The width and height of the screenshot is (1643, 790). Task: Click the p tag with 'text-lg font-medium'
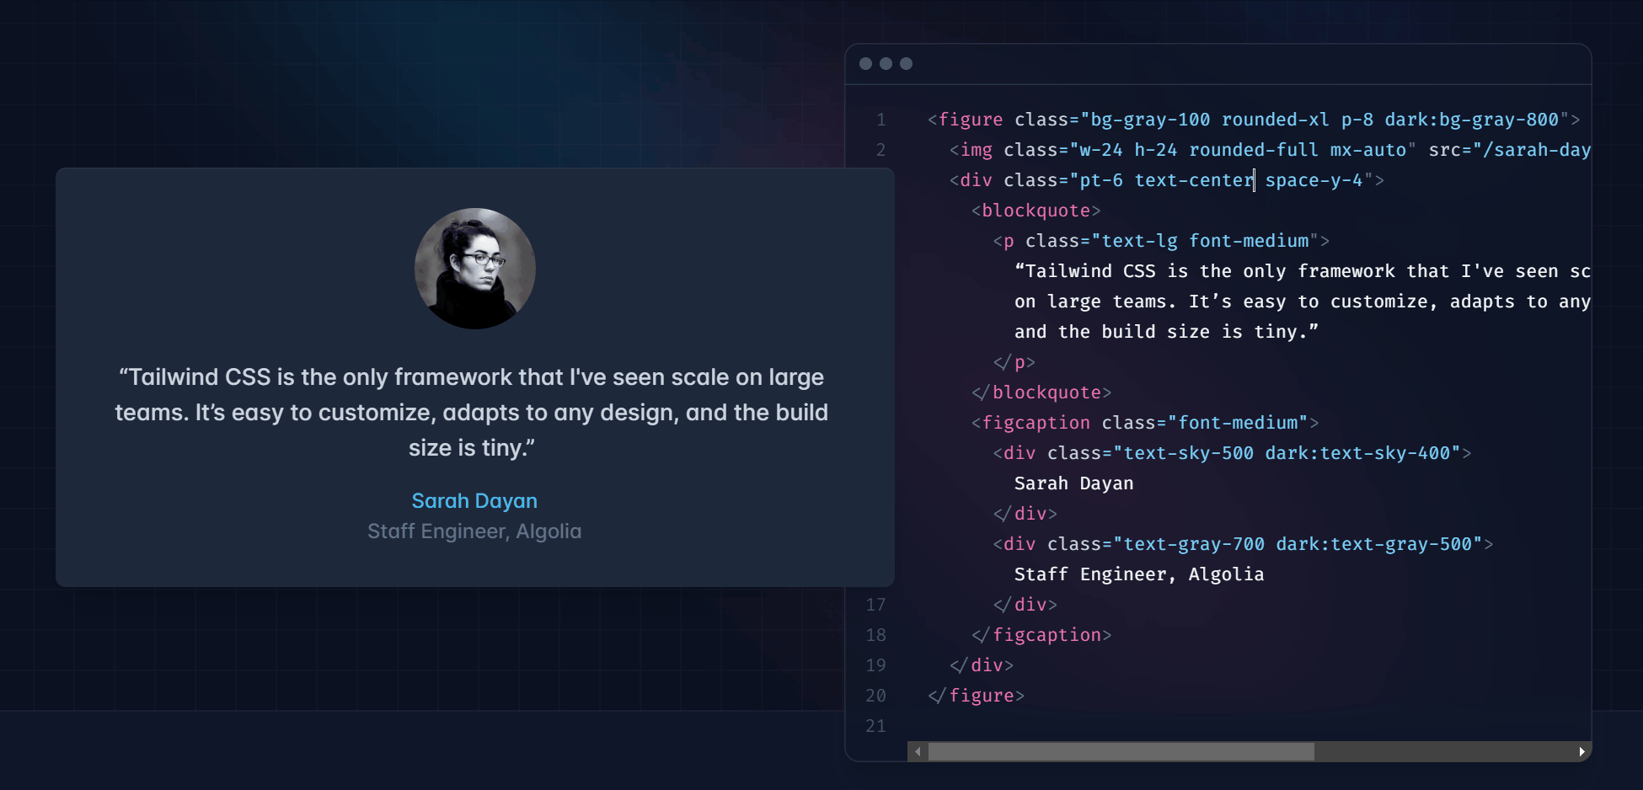(1161, 241)
